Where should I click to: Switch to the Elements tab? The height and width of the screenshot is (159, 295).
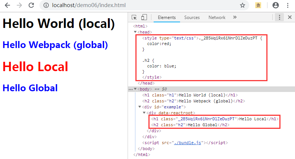coord(167,18)
